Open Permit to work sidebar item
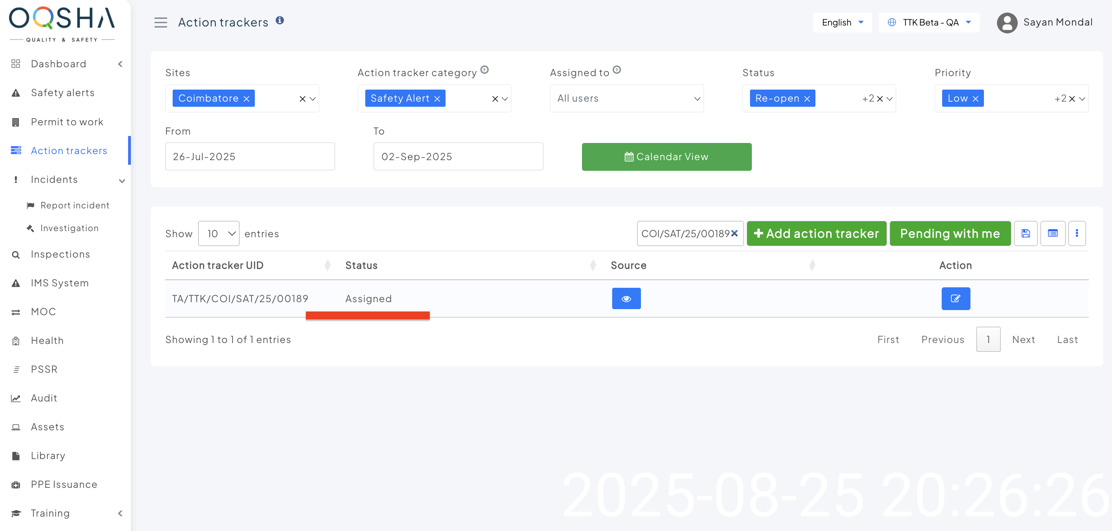This screenshot has height=531, width=1112. [x=67, y=122]
